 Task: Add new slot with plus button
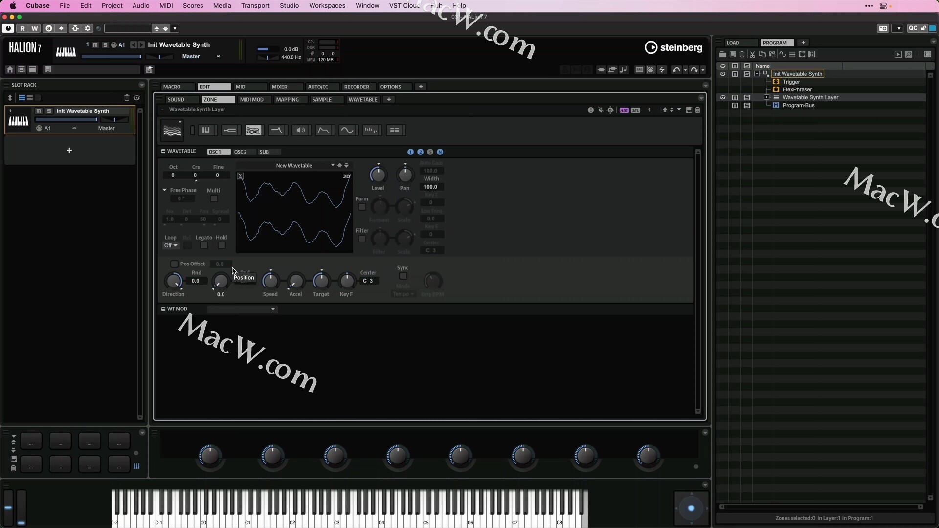tap(69, 150)
